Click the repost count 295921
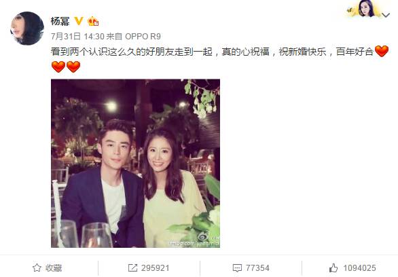The image size is (398, 277). (x=155, y=268)
